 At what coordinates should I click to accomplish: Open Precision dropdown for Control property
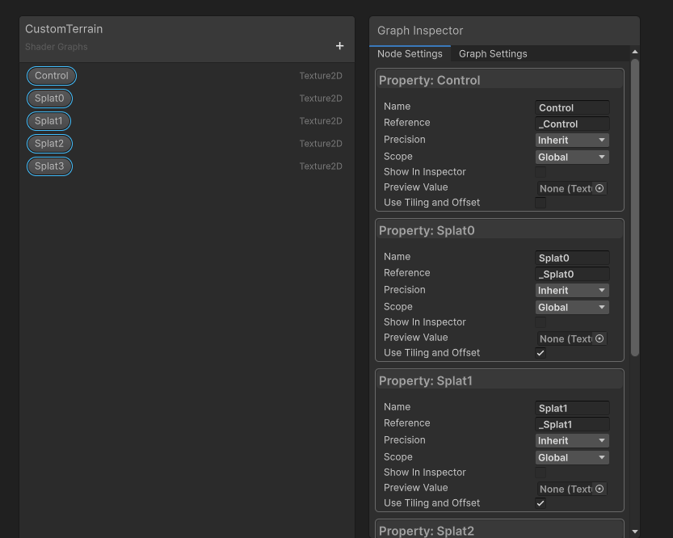click(572, 141)
